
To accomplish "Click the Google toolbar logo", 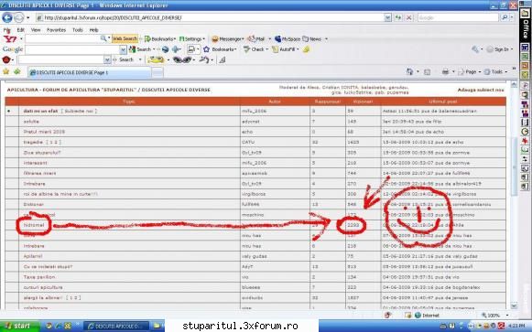I will coord(13,49).
